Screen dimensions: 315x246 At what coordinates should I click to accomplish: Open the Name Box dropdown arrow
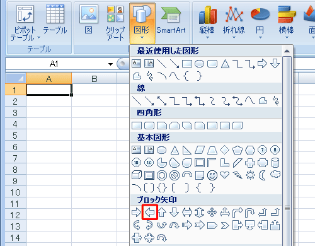pos(110,64)
